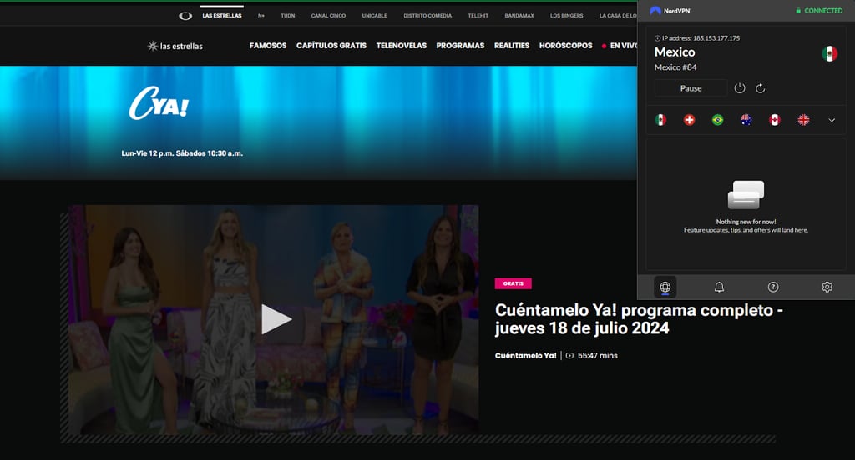
Task: Switch to the BANDAMAX channel tab
Action: (519, 16)
